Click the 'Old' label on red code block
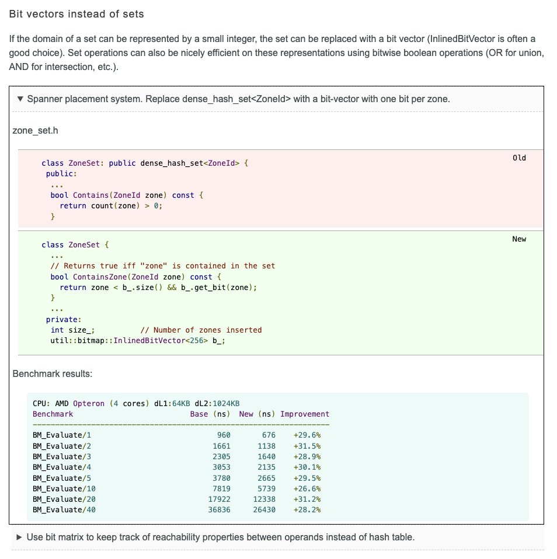Image resolution: width=557 pixels, height=559 pixels. coord(518,158)
